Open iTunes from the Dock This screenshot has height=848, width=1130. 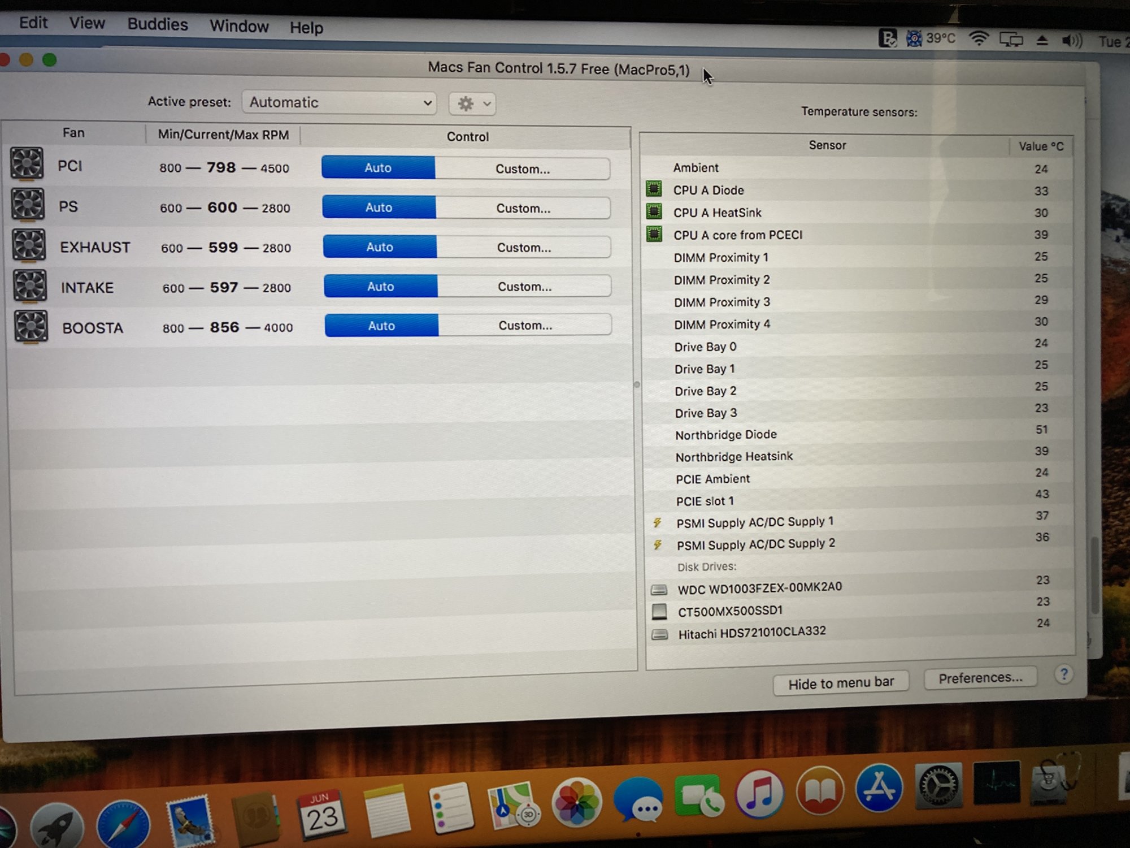(760, 794)
